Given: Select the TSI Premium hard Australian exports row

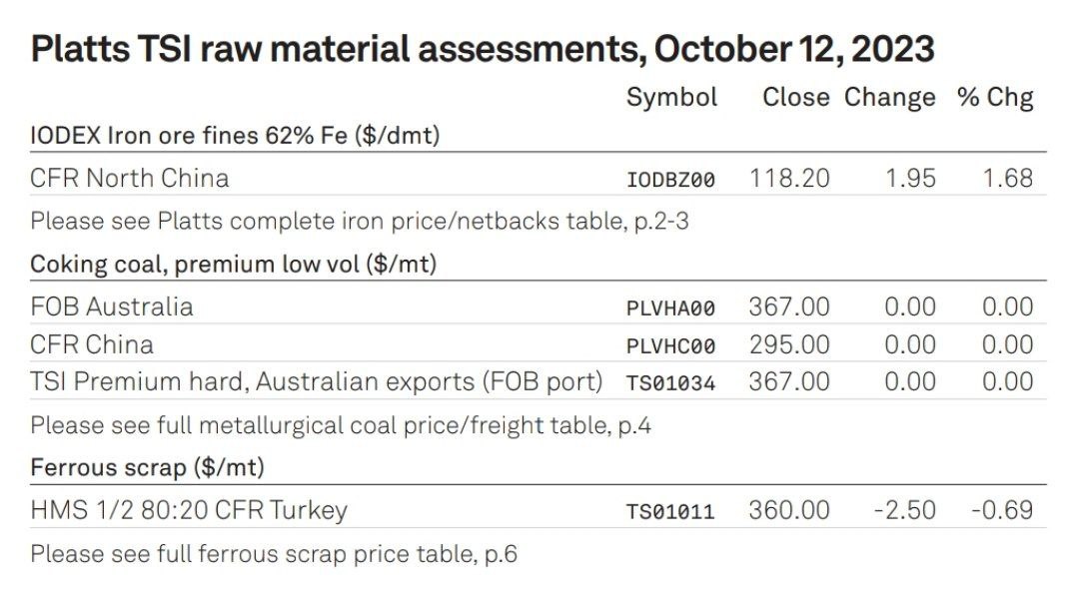Looking at the screenshot, I should pyautogui.click(x=539, y=381).
